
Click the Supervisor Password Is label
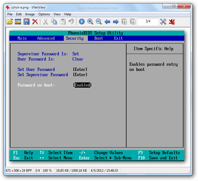(43, 54)
